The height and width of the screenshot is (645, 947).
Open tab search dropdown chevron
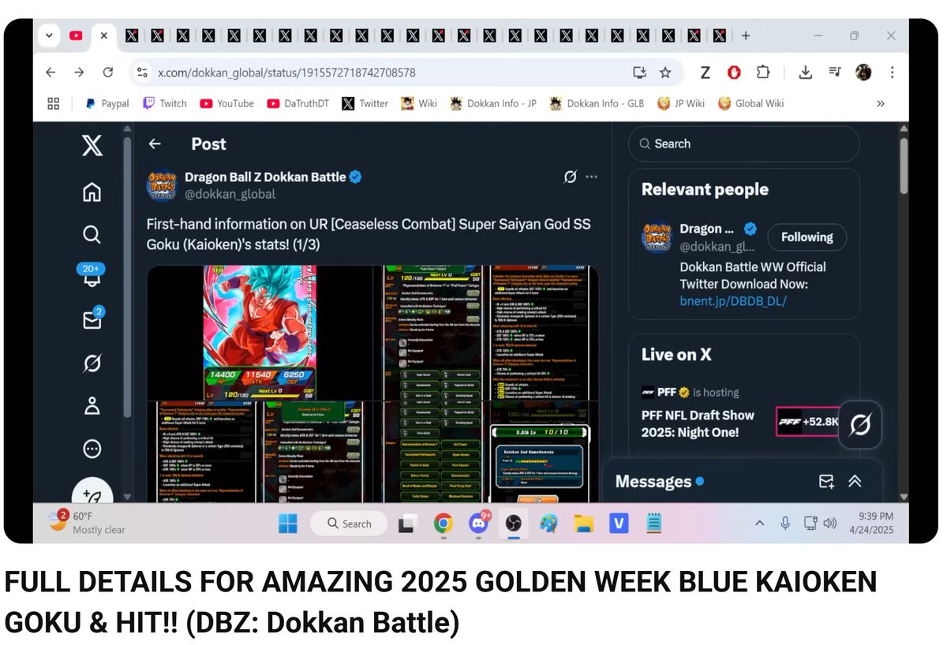tap(48, 35)
